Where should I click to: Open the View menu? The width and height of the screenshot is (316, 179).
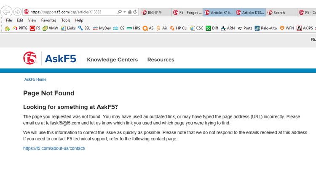point(32,20)
